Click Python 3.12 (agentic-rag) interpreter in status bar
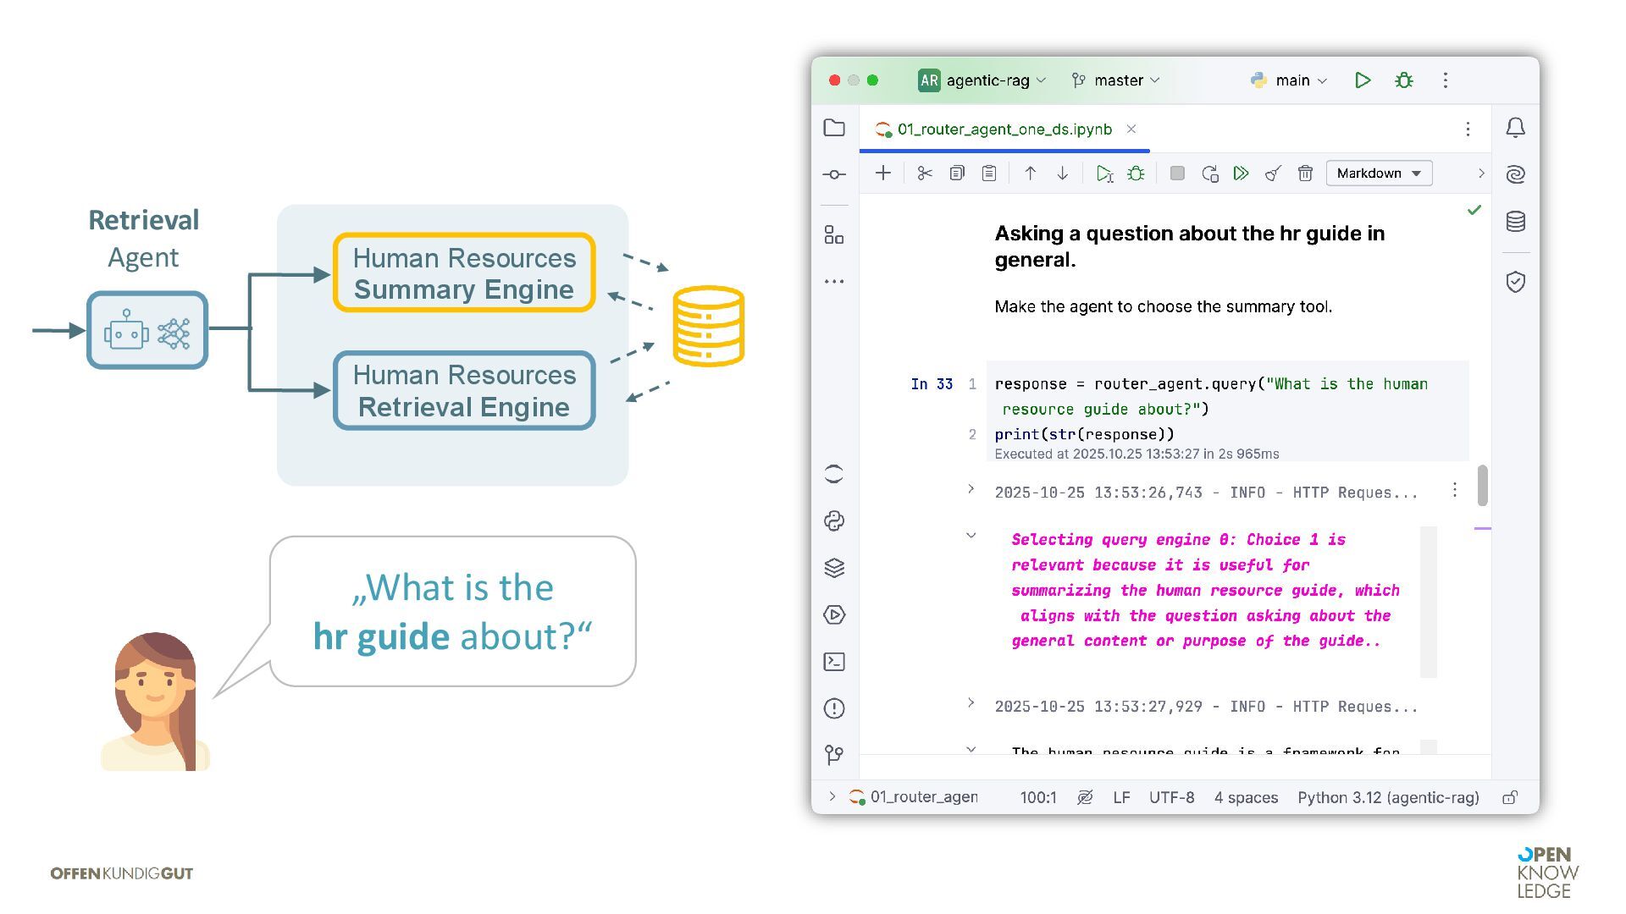Screen dimensions: 1626x914 click(x=1388, y=797)
